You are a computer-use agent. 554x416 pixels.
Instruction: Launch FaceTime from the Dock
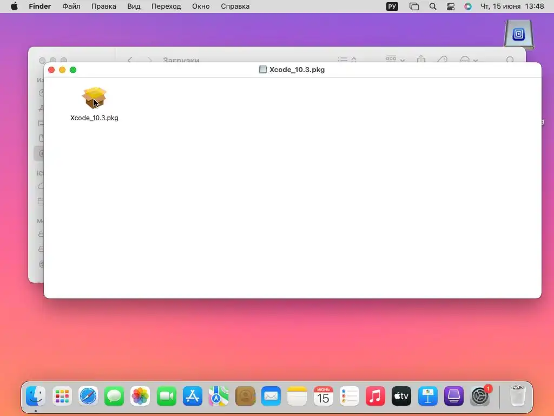click(x=167, y=396)
